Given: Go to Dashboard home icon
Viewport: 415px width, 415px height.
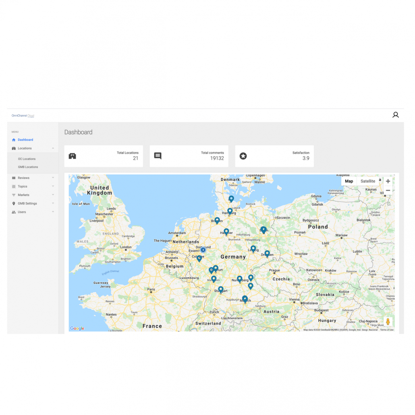Looking at the screenshot, I should pos(14,140).
